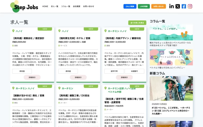Click 詳細表示 on ホテル / 営業 card
Image resolution: width=203 pixels, height=127 pixels.
pos(78,77)
